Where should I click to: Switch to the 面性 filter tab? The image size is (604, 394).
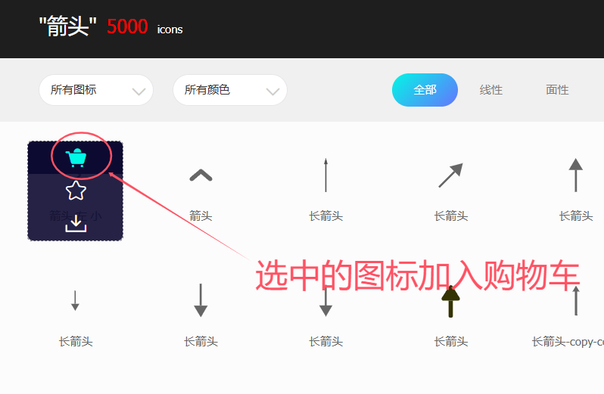pos(557,90)
